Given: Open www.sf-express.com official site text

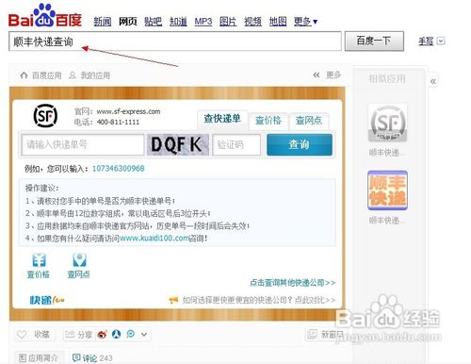Looking at the screenshot, I should 128,111.
